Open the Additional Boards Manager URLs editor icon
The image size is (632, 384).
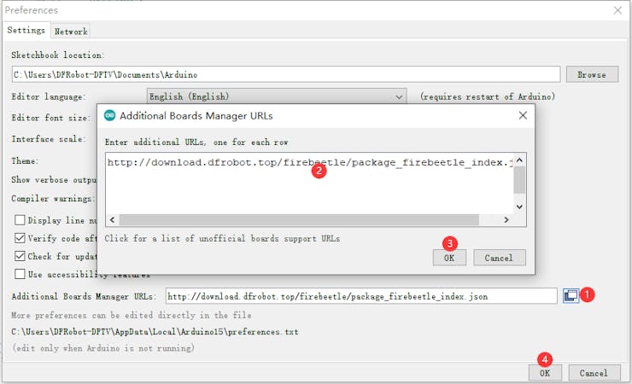[571, 295]
